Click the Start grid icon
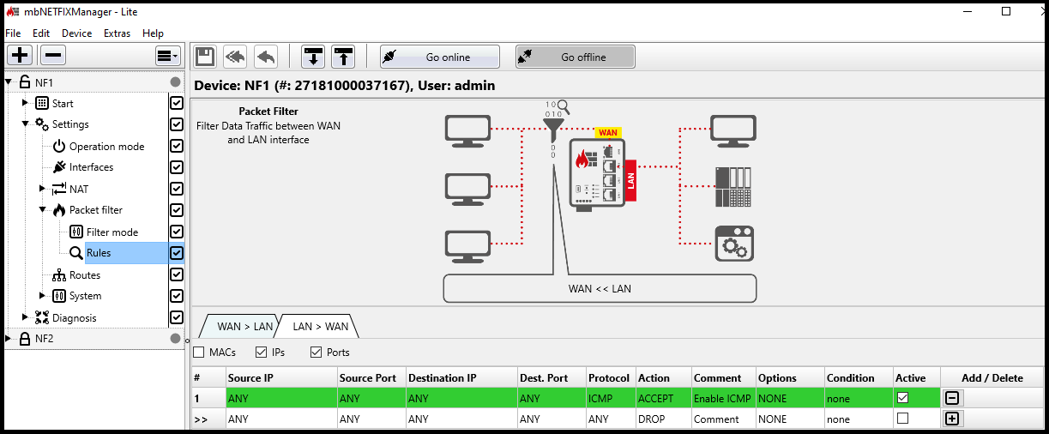The width and height of the screenshot is (1049, 434). point(42,103)
